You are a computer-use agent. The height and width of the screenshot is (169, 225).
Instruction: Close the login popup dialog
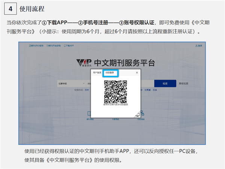137,72
